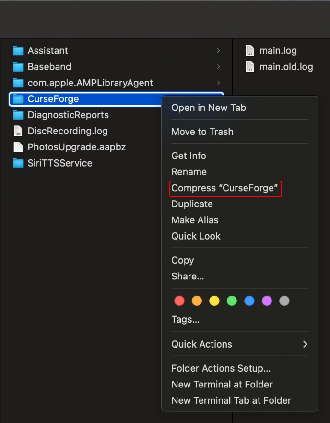
Task: Expand the com.apple.AMPLibraryAgent chevron
Action: click(x=218, y=83)
